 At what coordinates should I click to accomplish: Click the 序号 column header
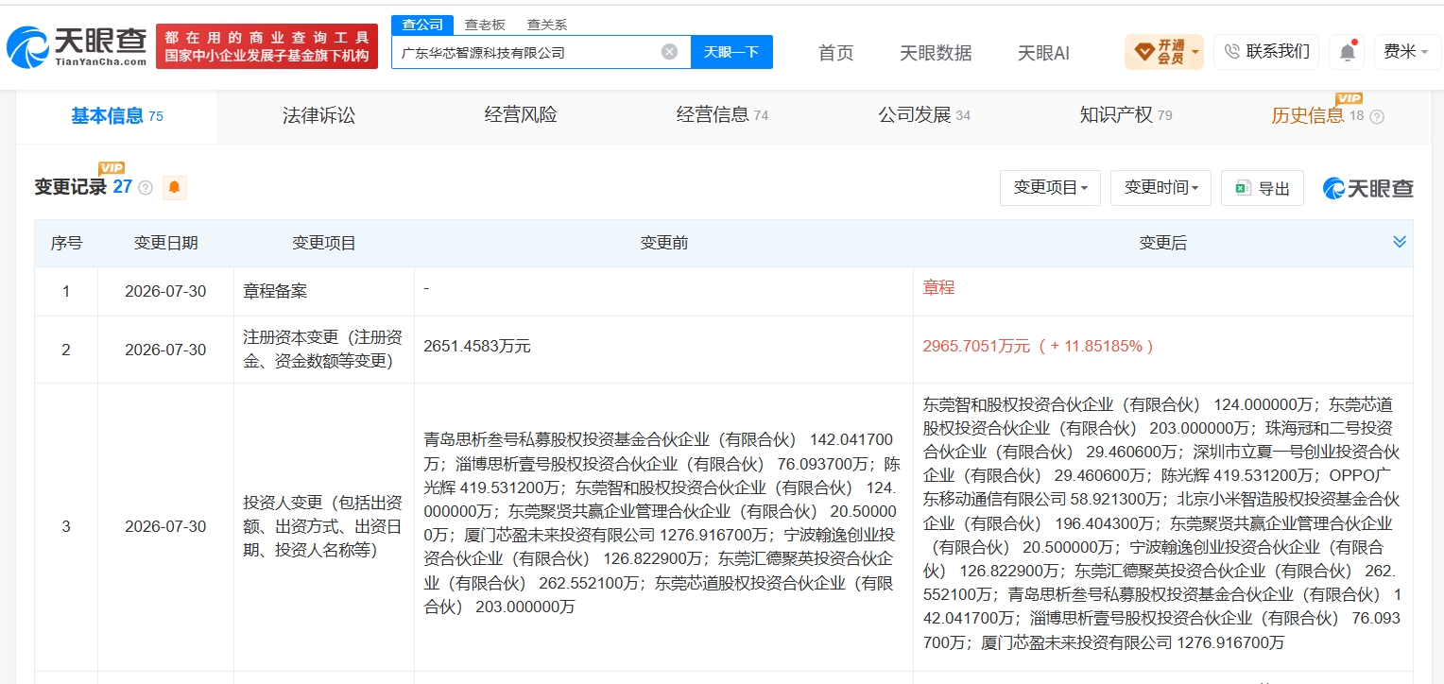(x=66, y=244)
